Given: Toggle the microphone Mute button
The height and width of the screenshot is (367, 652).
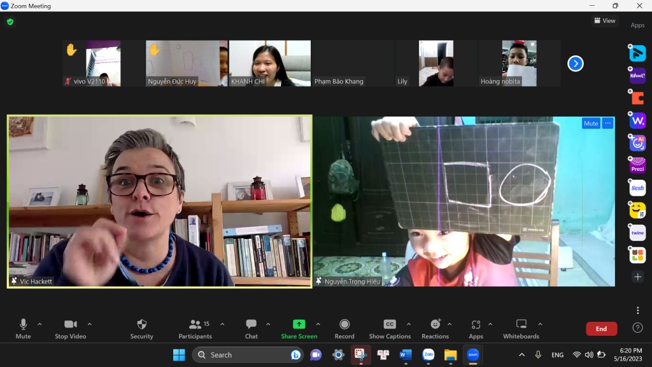Looking at the screenshot, I should click(x=24, y=328).
